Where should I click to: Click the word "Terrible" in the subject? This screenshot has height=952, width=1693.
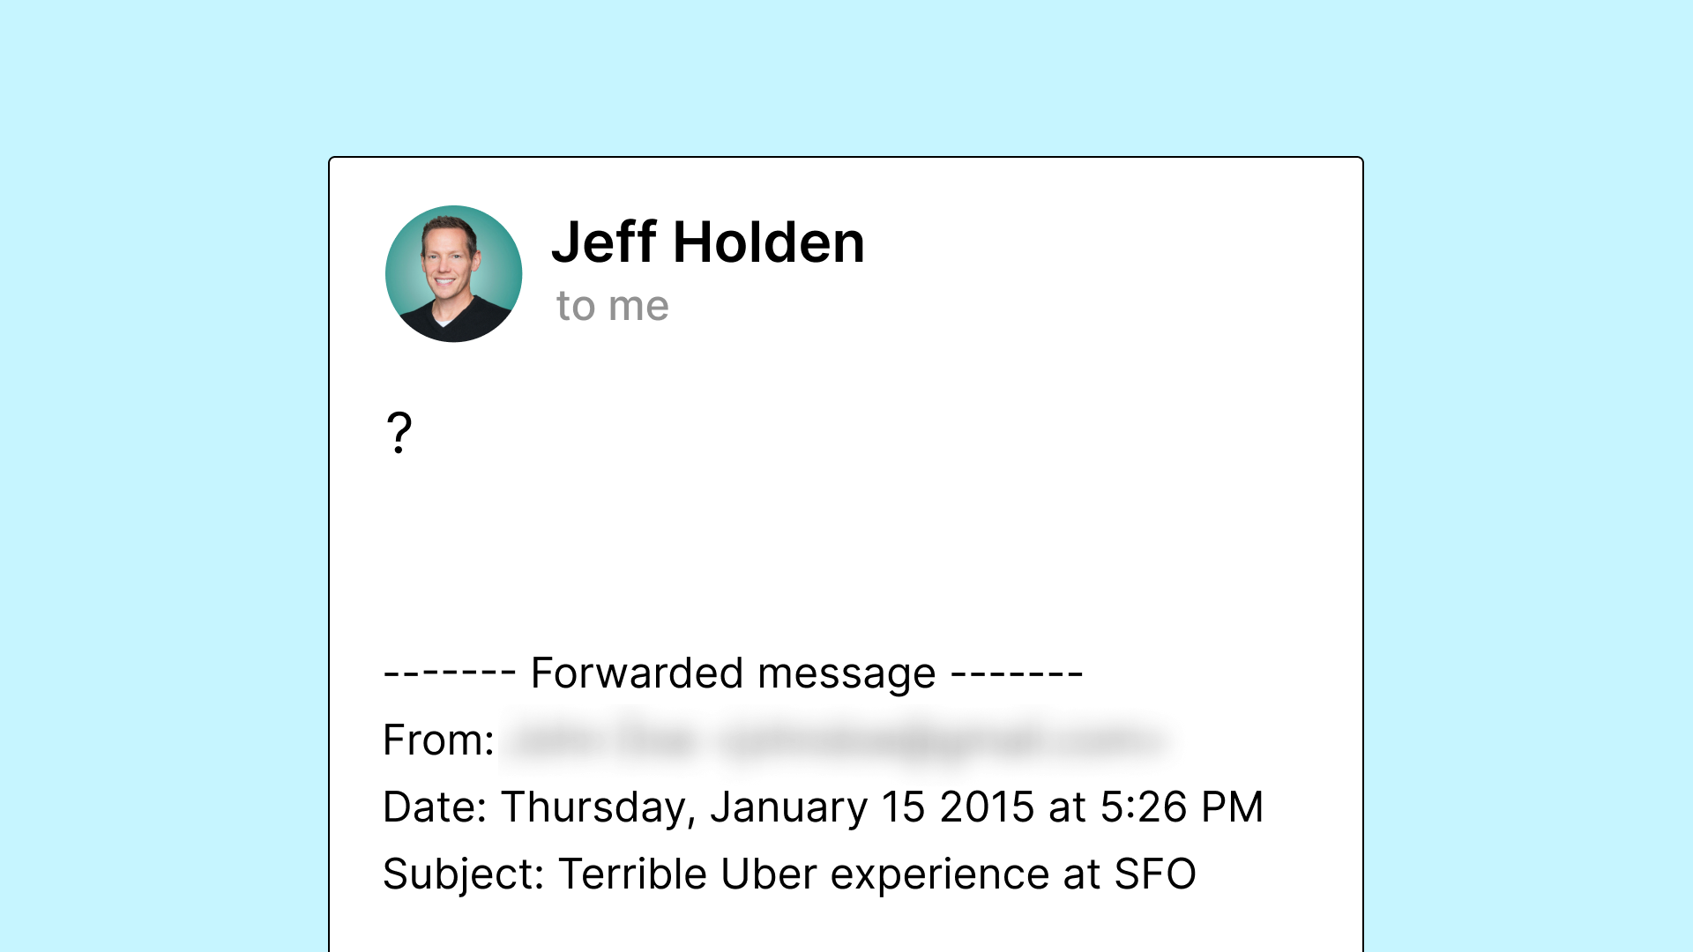pos(632,874)
